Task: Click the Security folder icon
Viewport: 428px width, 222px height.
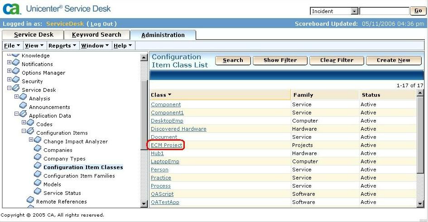Action: pyautogui.click(x=16, y=80)
